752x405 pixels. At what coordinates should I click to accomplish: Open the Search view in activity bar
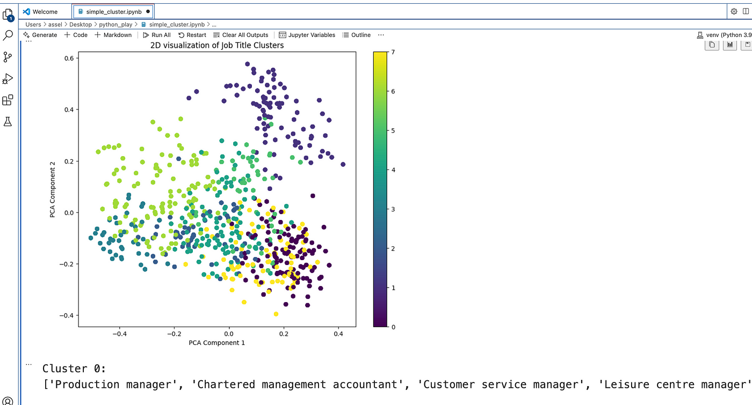click(8, 35)
